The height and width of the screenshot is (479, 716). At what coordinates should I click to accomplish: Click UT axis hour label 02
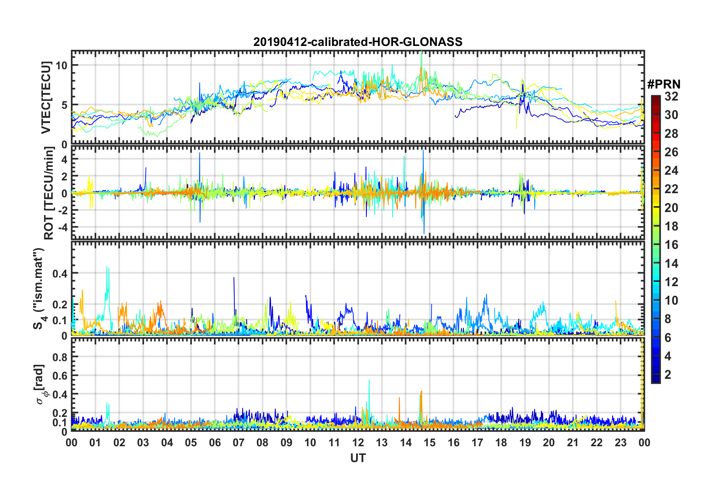pyautogui.click(x=119, y=442)
